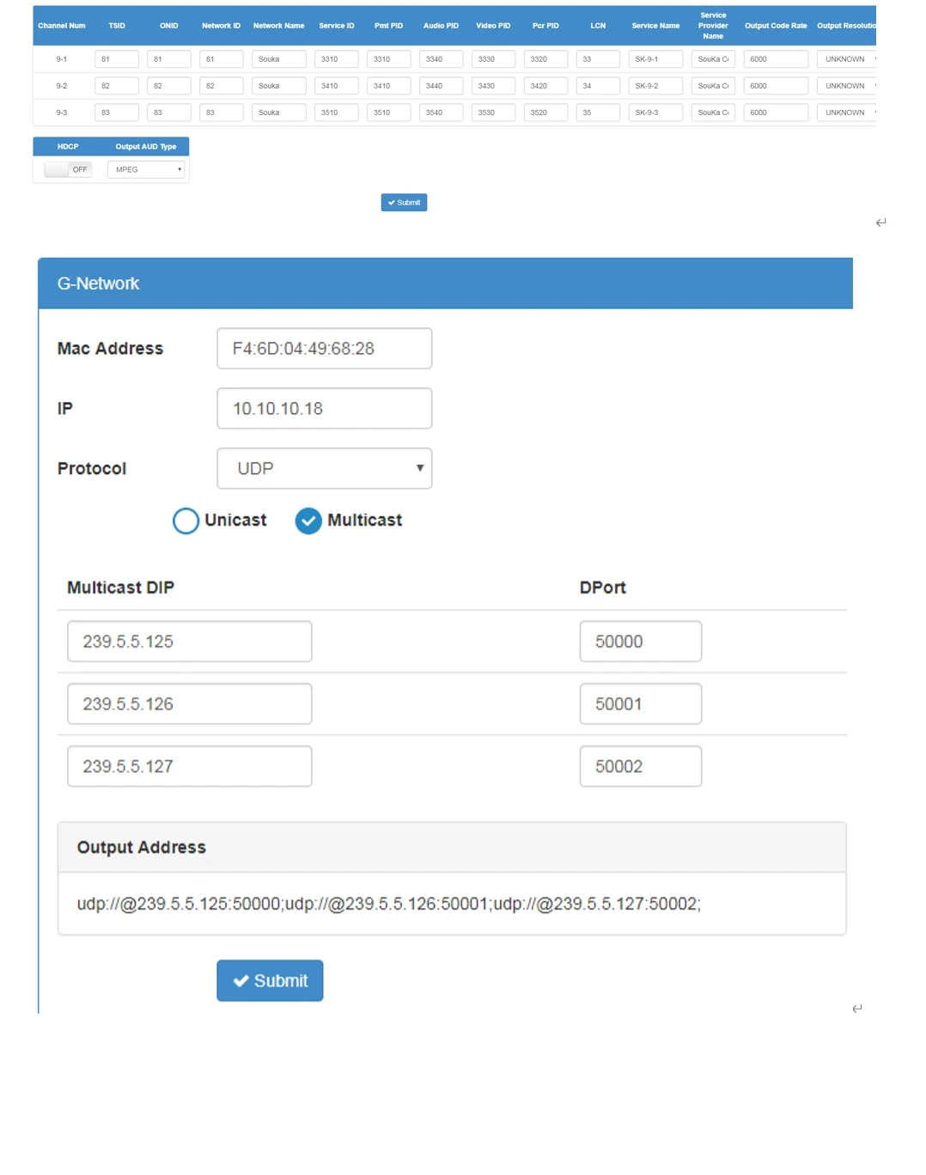Image resolution: width=926 pixels, height=1175 pixels.
Task: Click the Service Name field SK-9-2
Action: [655, 86]
